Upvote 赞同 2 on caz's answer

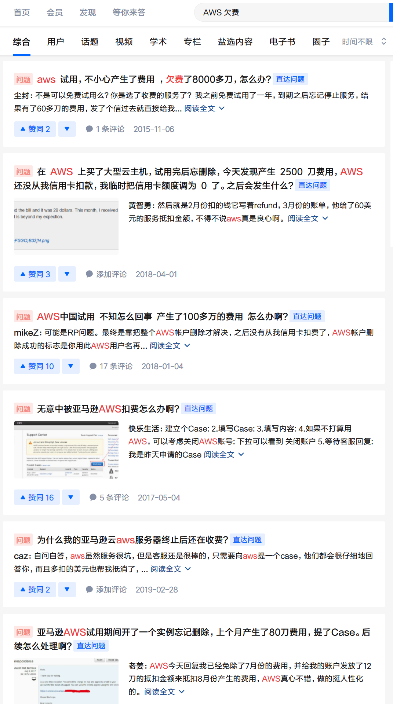click(35, 589)
